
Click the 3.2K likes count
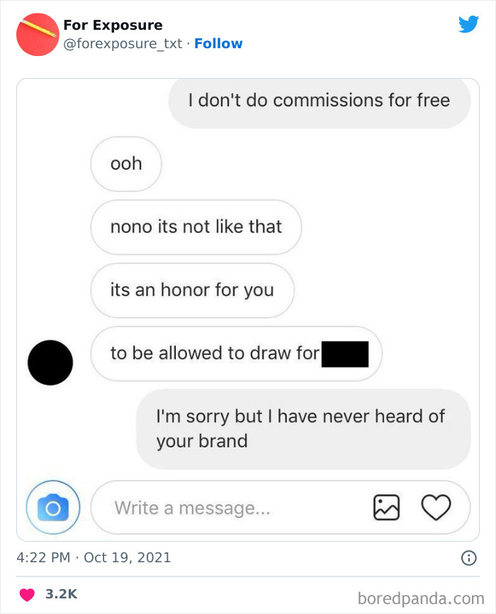coord(61,594)
